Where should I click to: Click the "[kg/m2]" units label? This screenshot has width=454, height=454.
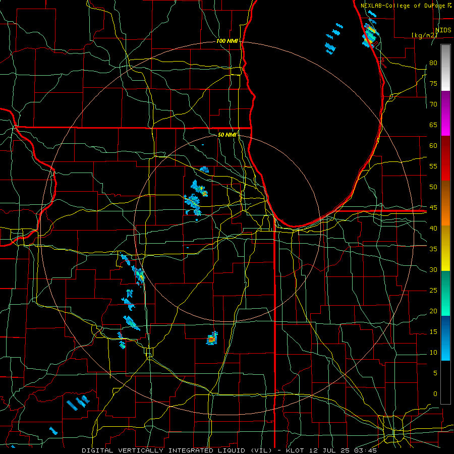pos(424,35)
